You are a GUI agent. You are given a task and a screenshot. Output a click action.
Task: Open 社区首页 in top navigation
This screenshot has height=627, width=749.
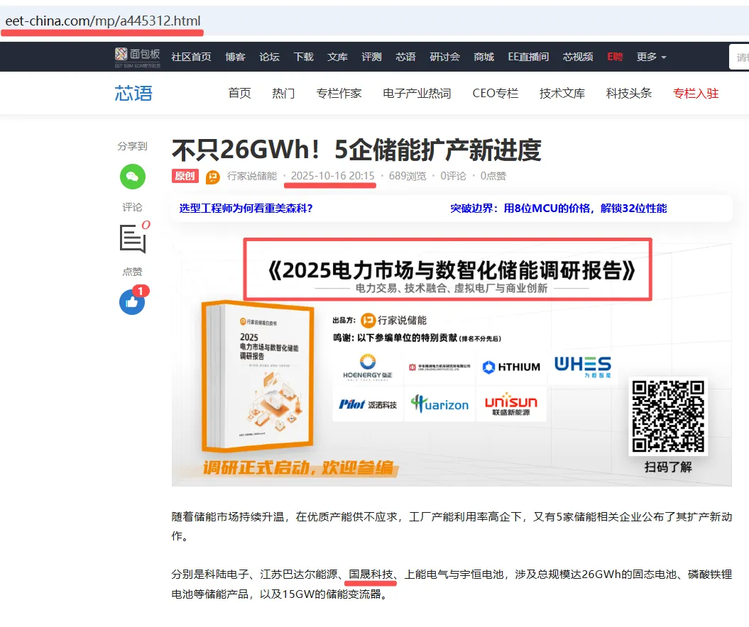(x=191, y=57)
